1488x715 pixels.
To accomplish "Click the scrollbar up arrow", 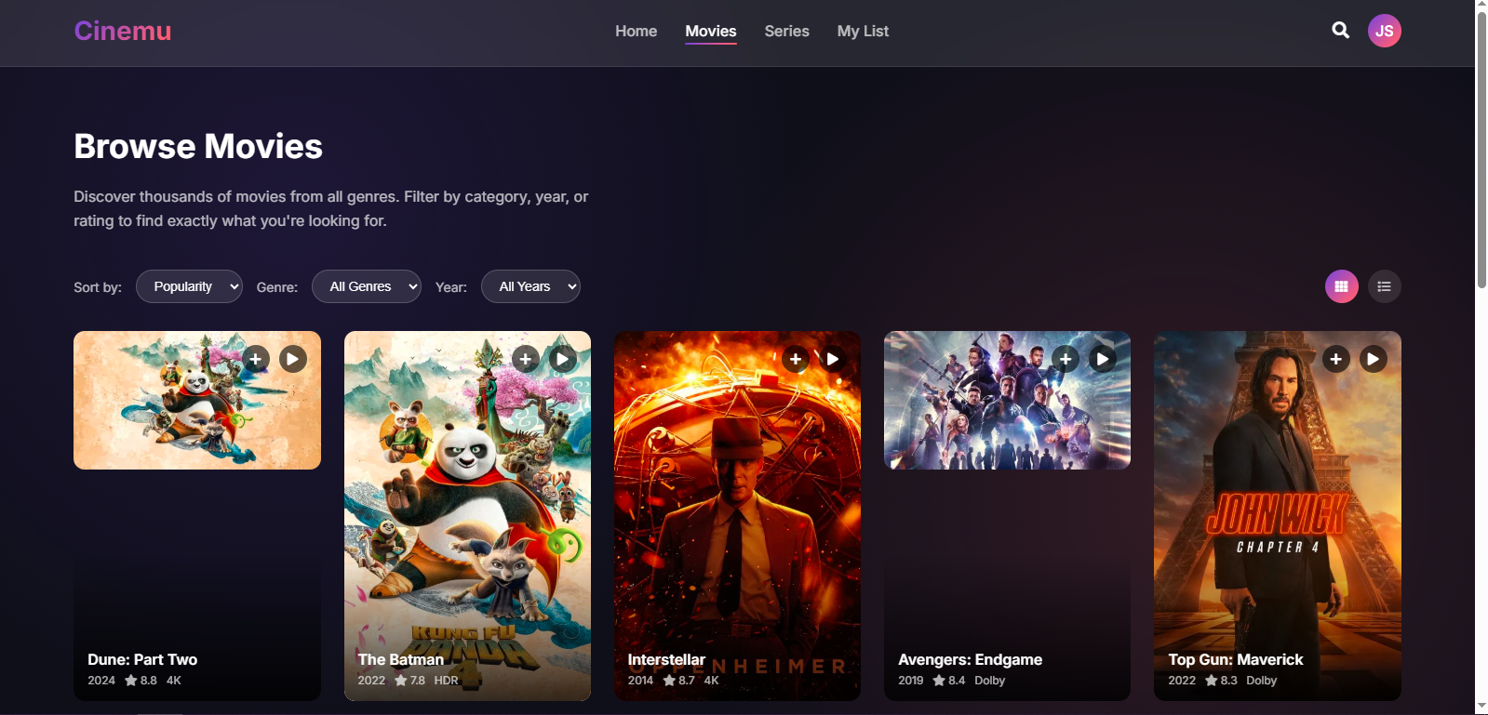I will (x=1481, y=5).
